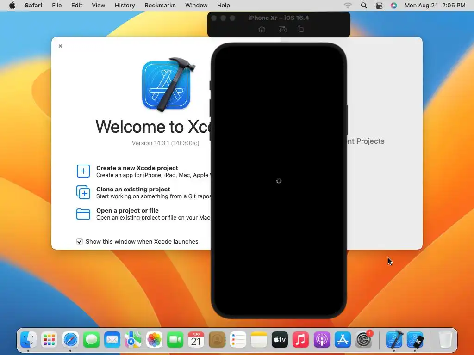Open the Edit menu

point(76,5)
